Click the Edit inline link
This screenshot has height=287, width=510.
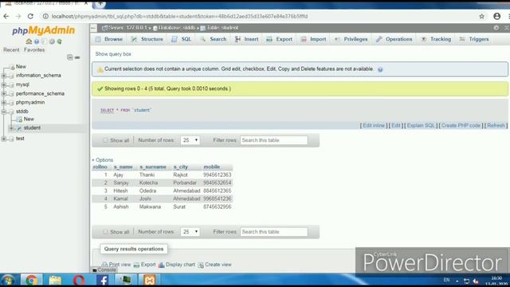pos(374,126)
